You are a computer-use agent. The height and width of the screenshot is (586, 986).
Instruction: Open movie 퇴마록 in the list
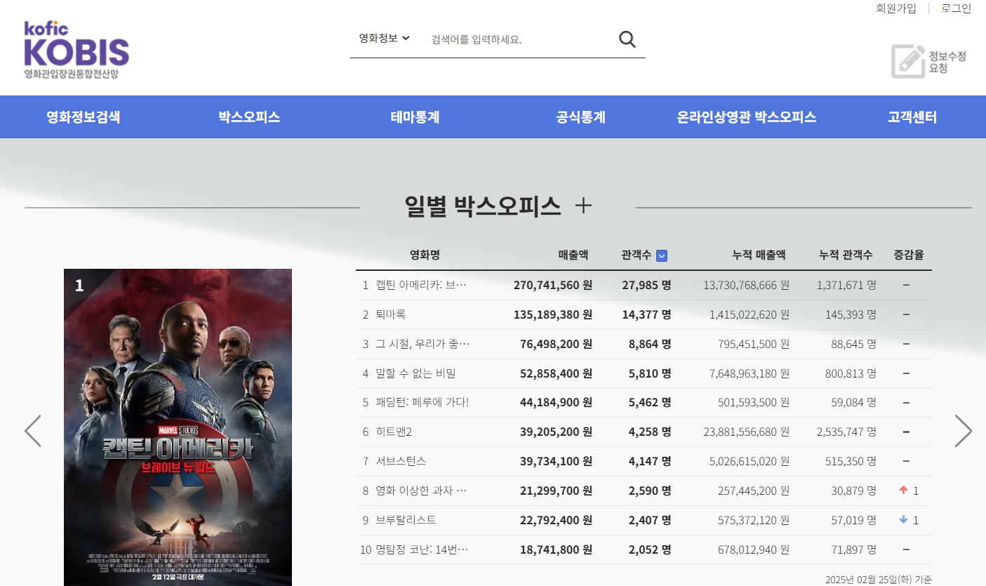tap(391, 314)
